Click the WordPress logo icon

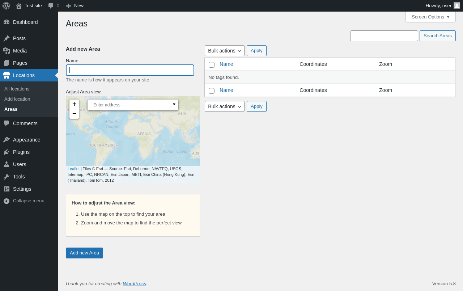pyautogui.click(x=6, y=6)
